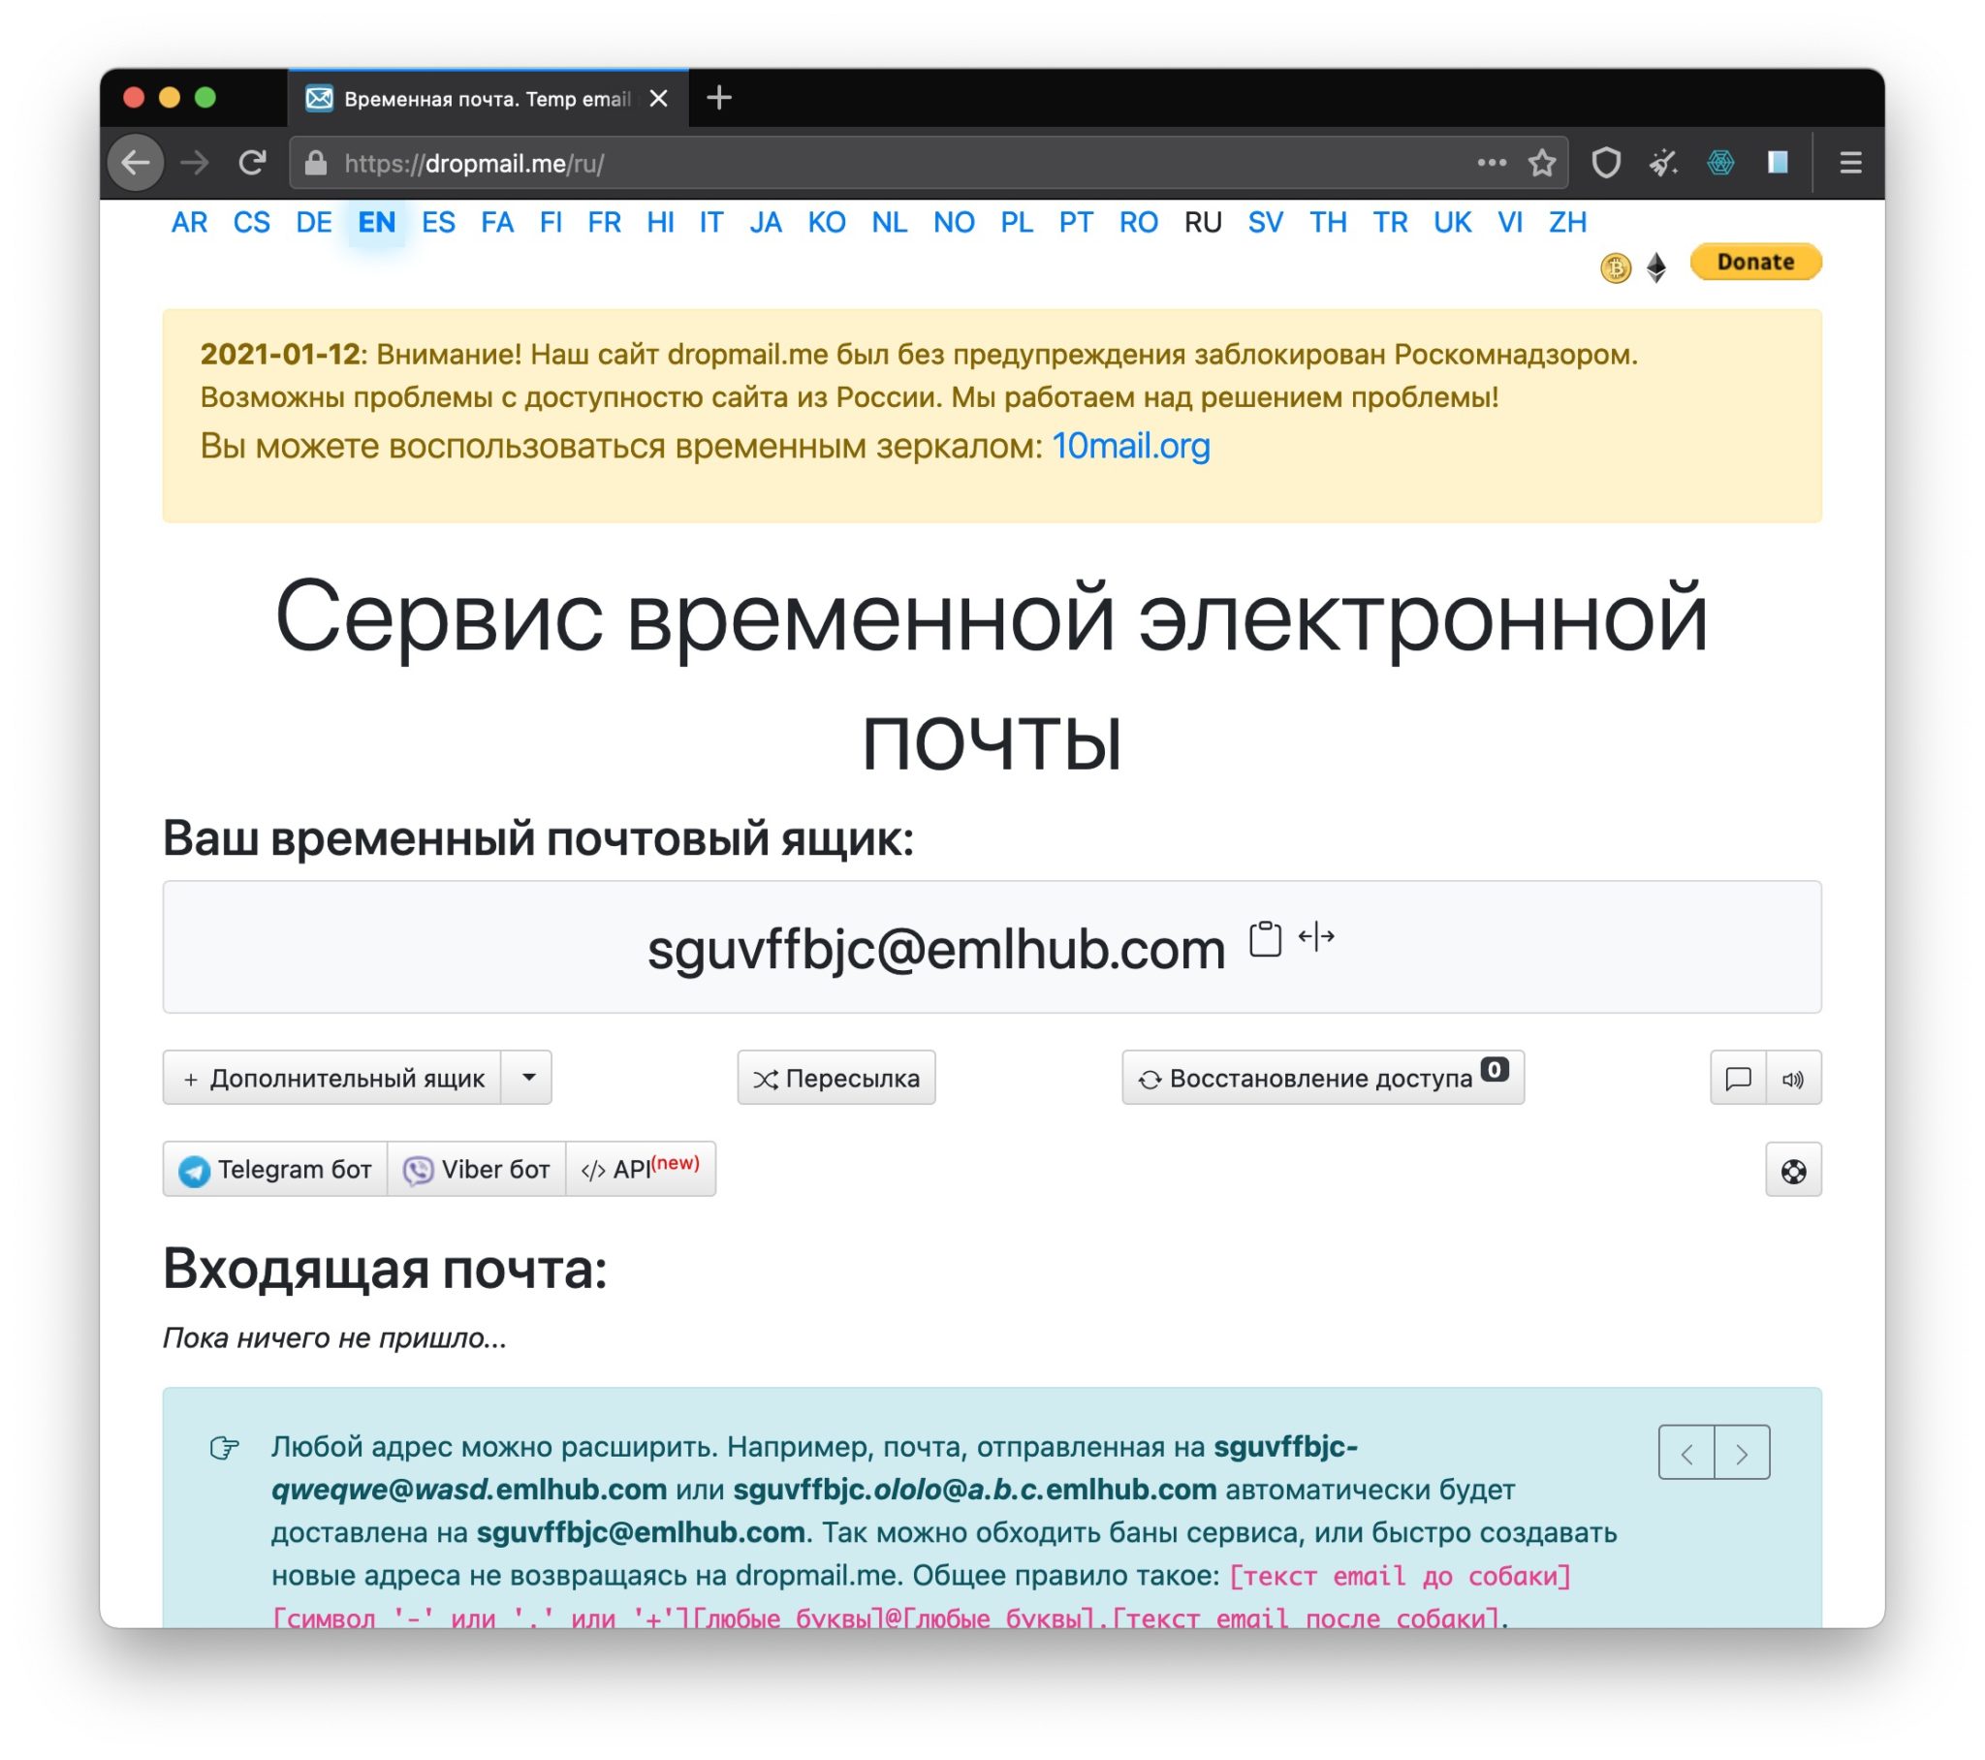Open the 10mail.org mirror link

pyautogui.click(x=1130, y=446)
